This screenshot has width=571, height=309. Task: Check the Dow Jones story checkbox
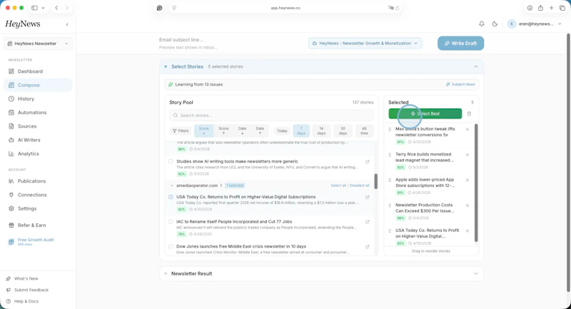tap(171, 246)
